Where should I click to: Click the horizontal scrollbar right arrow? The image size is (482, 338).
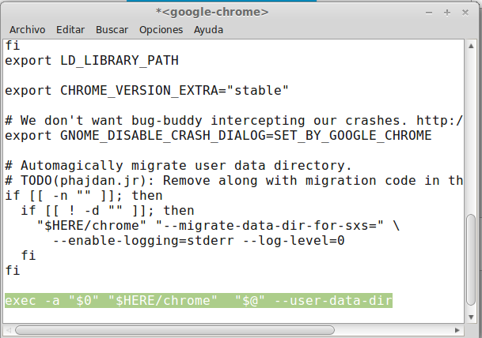(x=457, y=330)
